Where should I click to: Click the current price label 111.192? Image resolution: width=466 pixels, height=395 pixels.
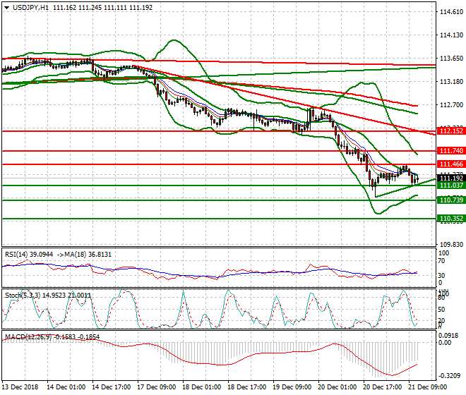click(x=451, y=178)
